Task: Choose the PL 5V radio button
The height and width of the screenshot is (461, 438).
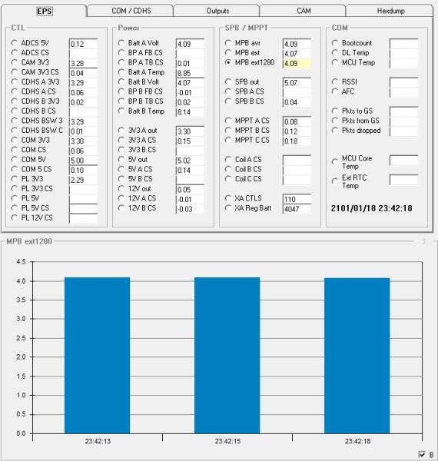Action: click(x=14, y=198)
